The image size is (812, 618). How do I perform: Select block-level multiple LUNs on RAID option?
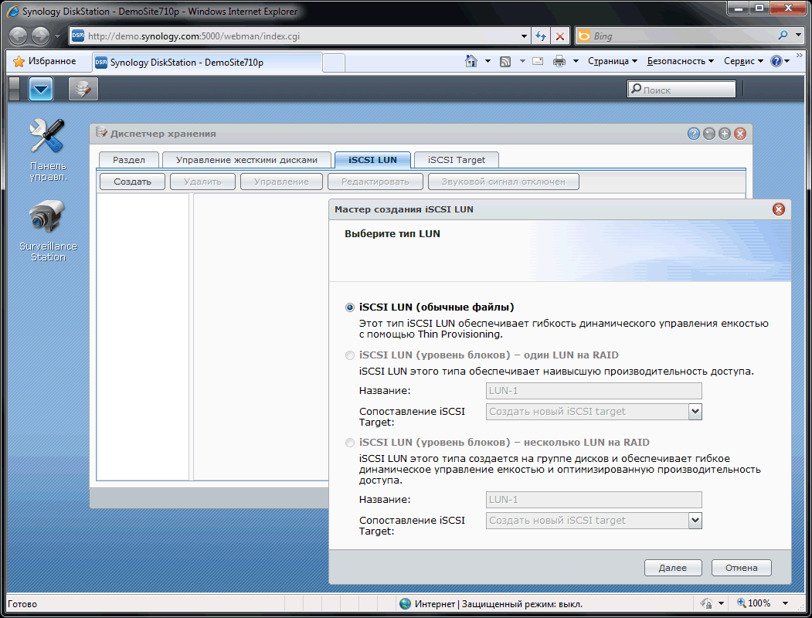coord(350,443)
